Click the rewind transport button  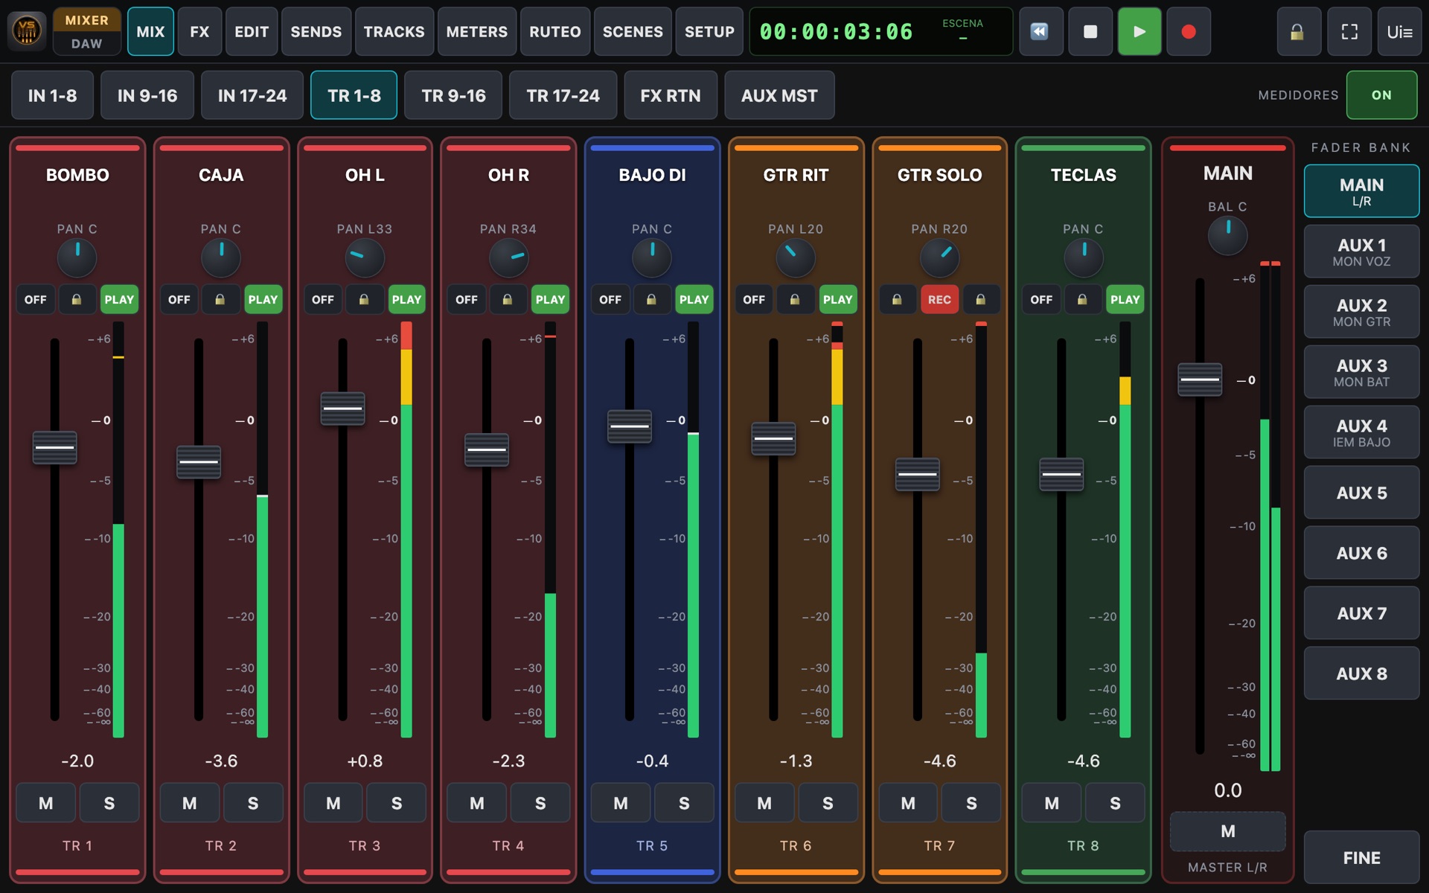(x=1040, y=31)
